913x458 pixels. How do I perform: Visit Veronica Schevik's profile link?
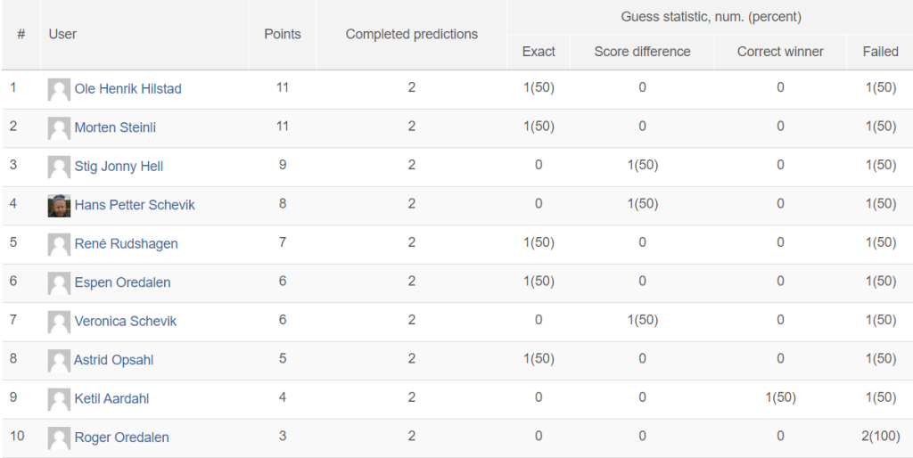(125, 322)
